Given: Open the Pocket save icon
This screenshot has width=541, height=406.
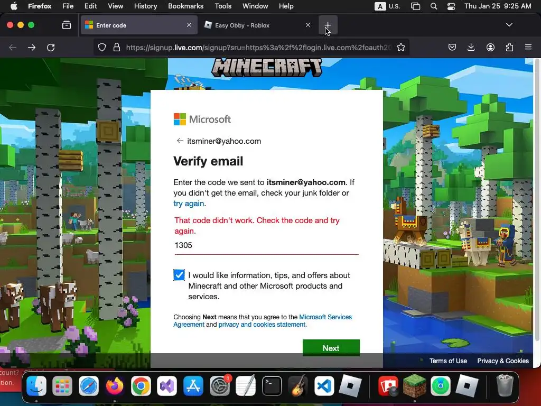Looking at the screenshot, I should tap(452, 47).
